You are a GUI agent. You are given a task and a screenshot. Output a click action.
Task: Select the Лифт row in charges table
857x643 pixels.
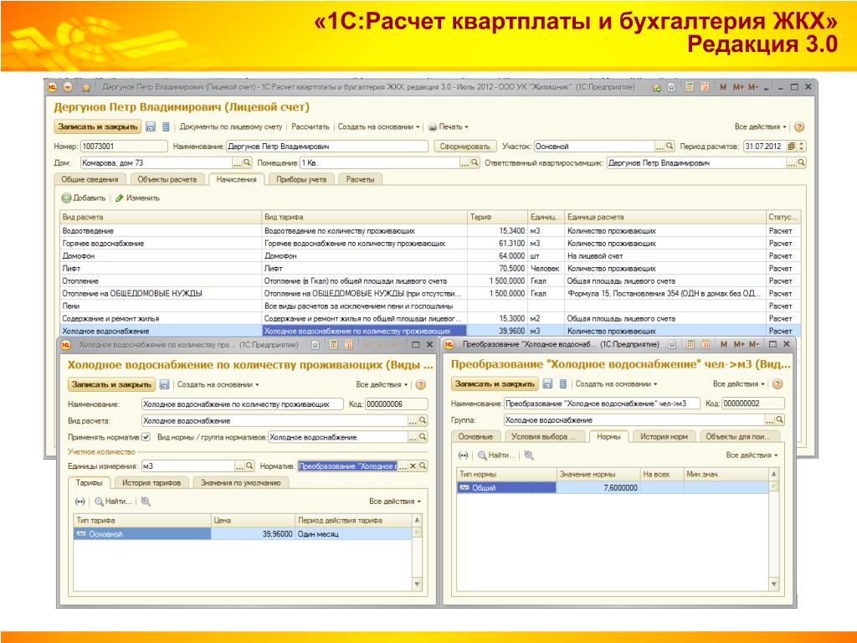point(429,269)
